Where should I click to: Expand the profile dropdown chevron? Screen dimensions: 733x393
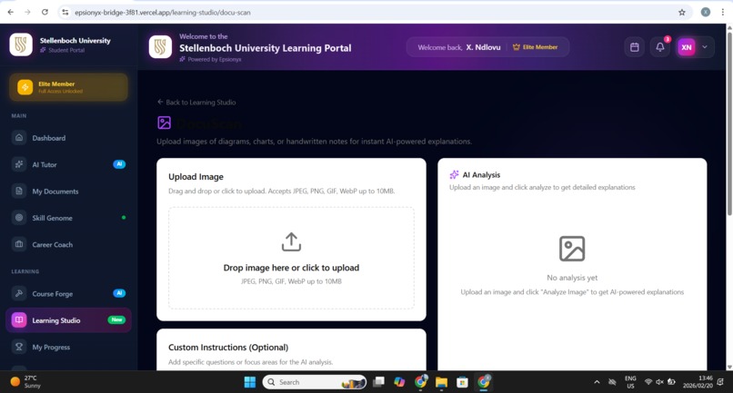coord(705,47)
